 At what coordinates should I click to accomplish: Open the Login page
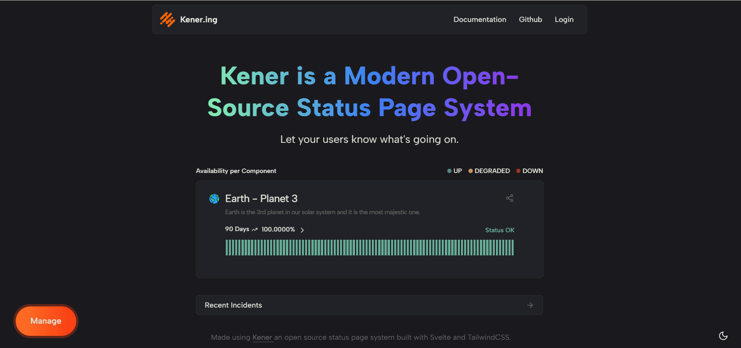pos(564,20)
